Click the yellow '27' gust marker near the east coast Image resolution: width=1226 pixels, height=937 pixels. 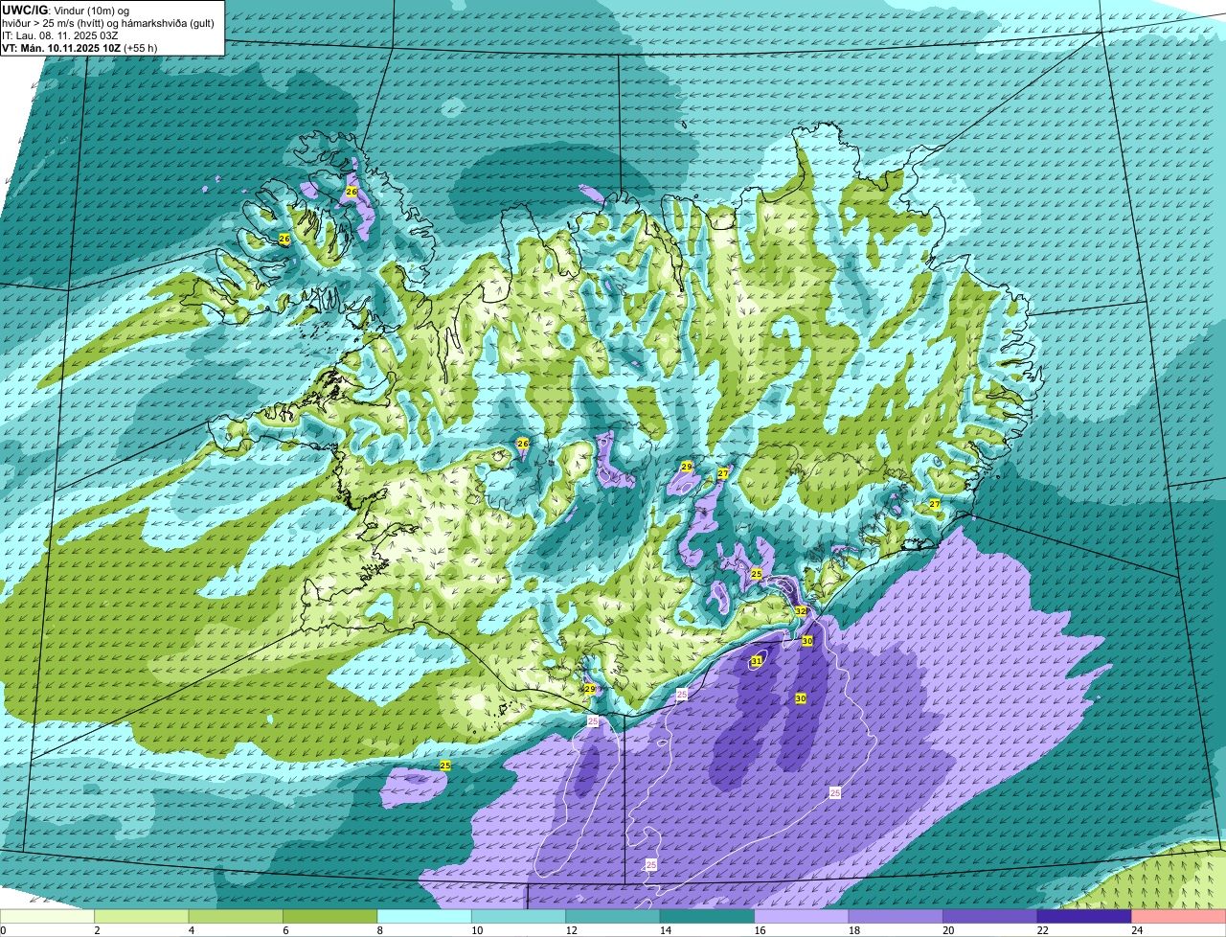935,504
